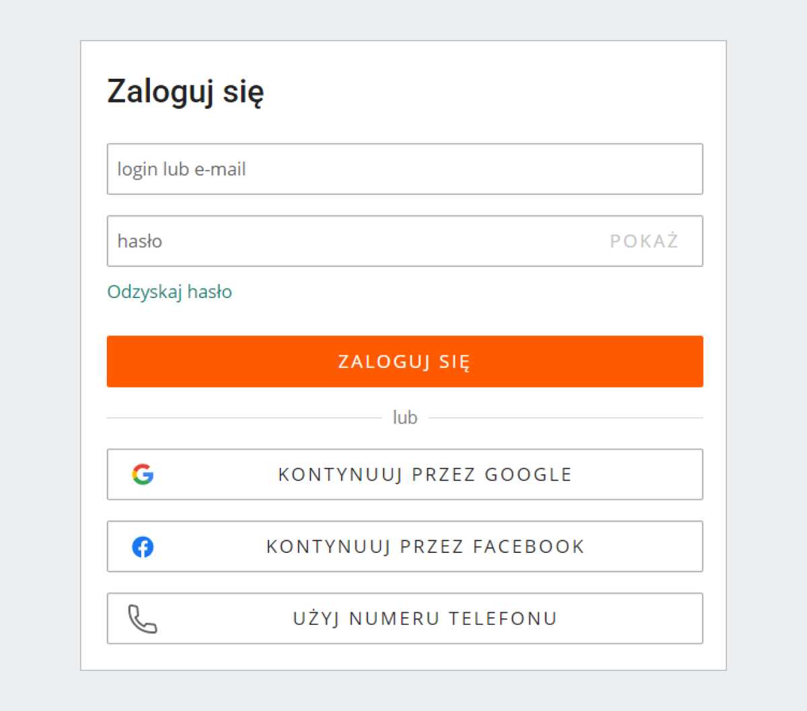Select KONTYNUUJ PRZEZ FACEBOOK

[403, 546]
